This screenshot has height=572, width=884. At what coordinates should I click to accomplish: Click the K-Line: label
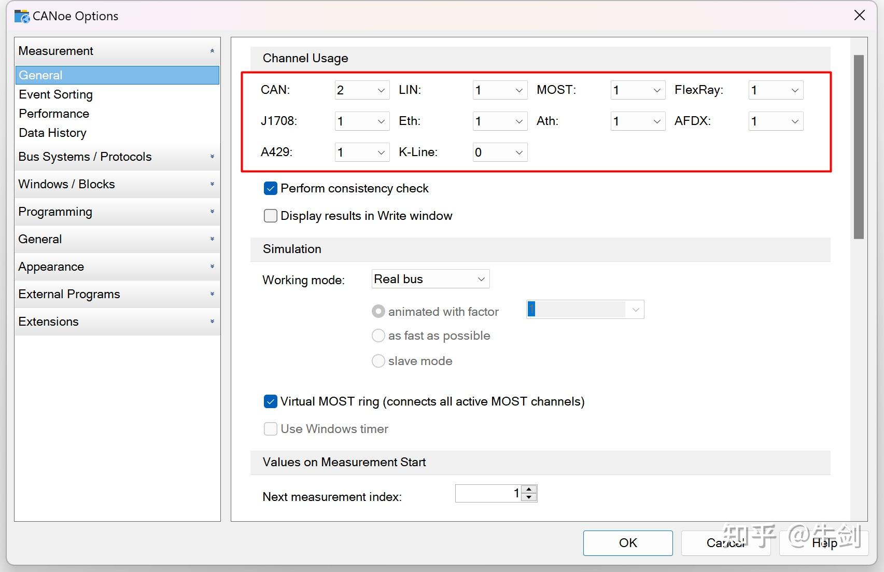point(418,152)
